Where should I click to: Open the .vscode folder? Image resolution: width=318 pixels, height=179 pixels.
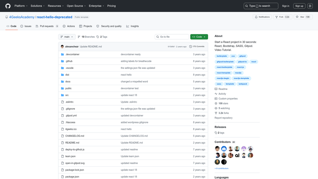(69, 68)
